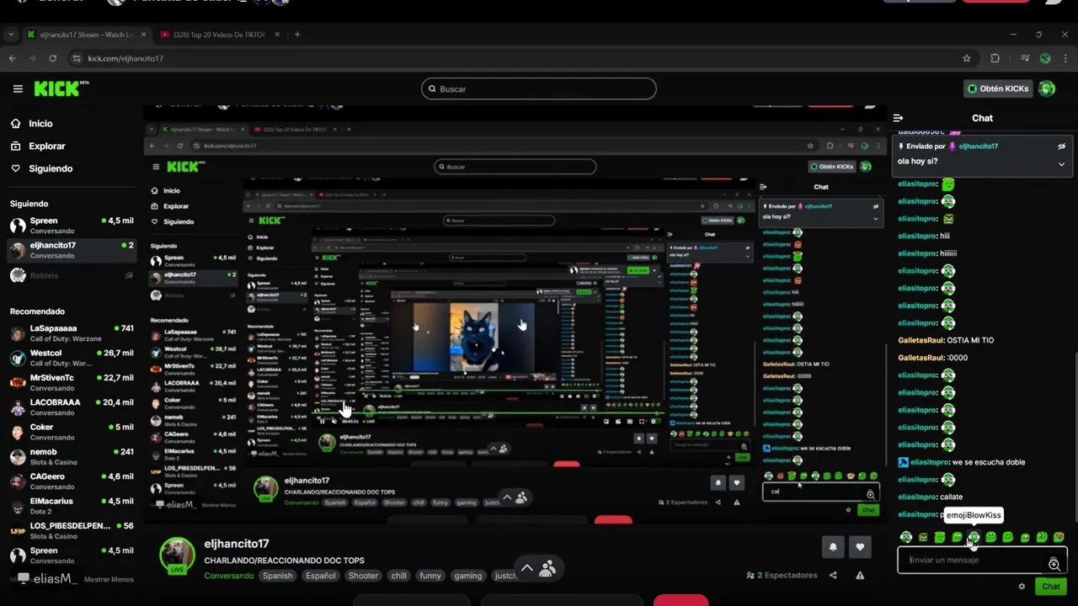This screenshot has height=606, width=1078.
Task: Click the Obtén KICKs button
Action: pos(998,88)
